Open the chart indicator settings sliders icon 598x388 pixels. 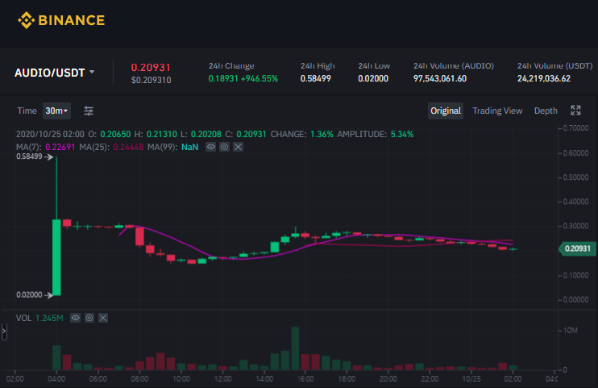pyautogui.click(x=89, y=111)
